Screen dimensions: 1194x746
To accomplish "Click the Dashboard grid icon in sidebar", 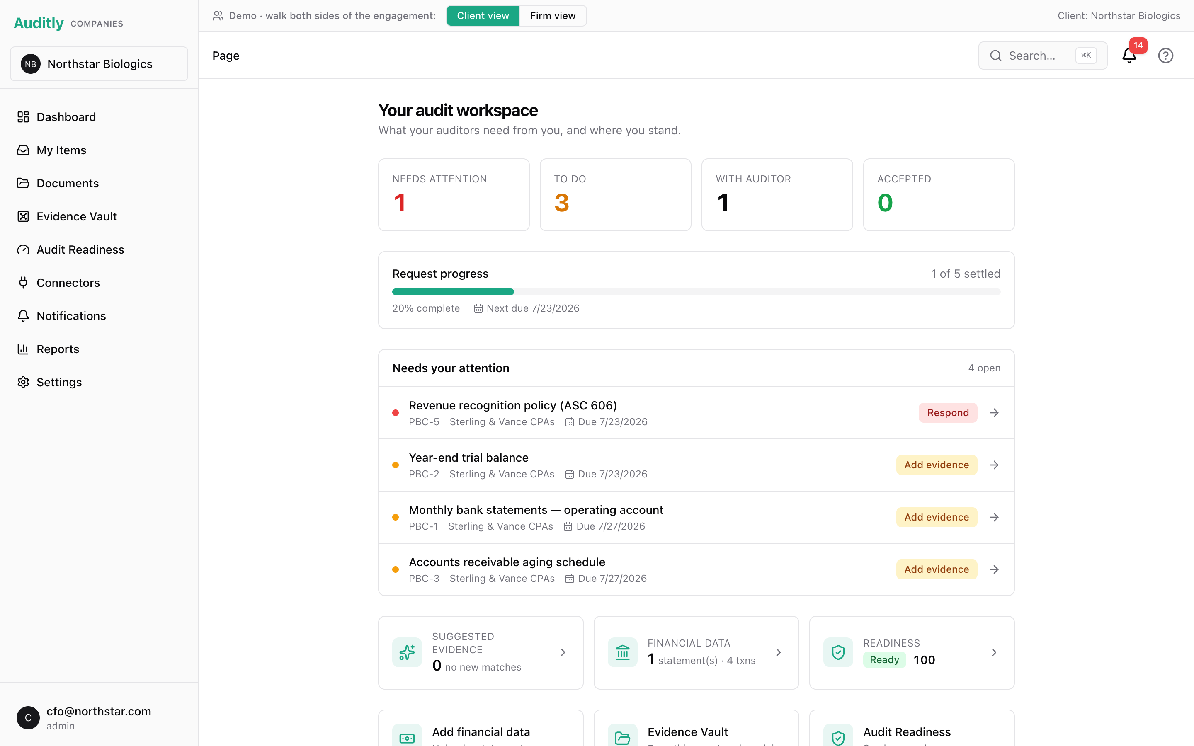I will pos(23,117).
